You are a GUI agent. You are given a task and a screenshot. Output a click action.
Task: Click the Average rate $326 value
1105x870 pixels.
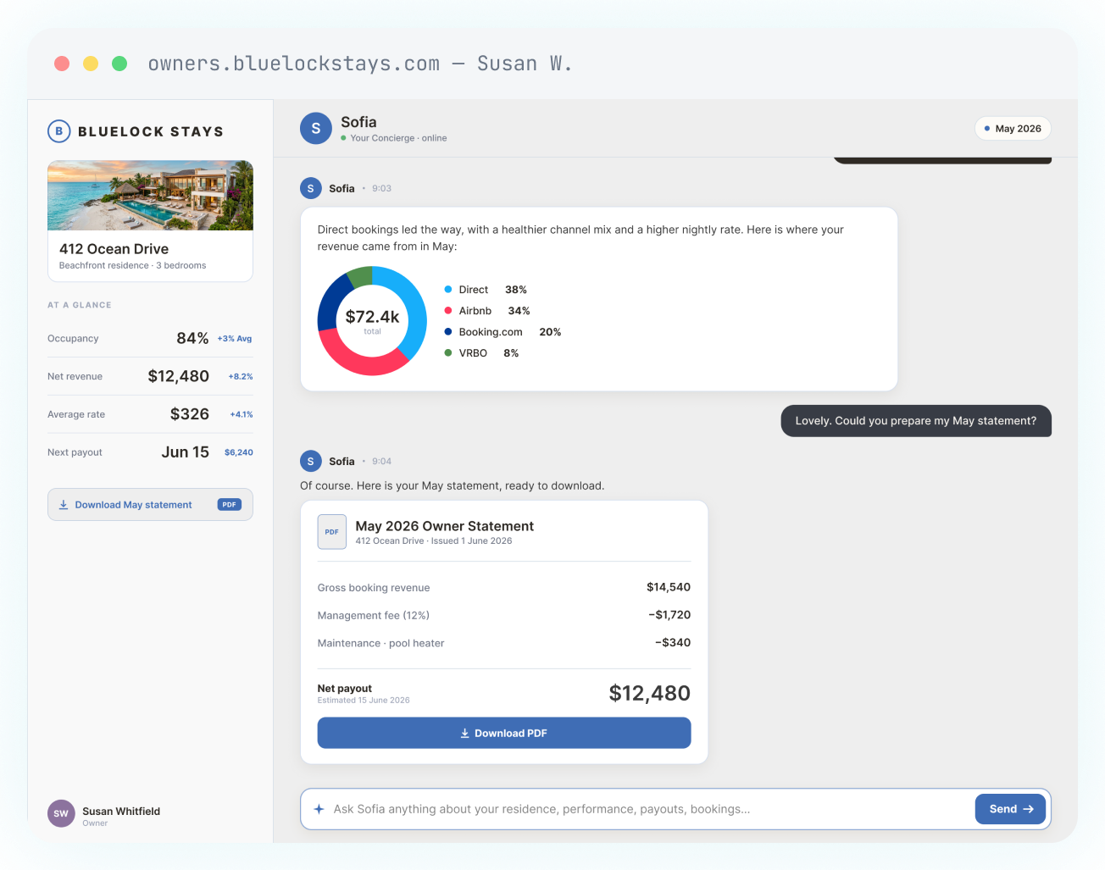[190, 414]
